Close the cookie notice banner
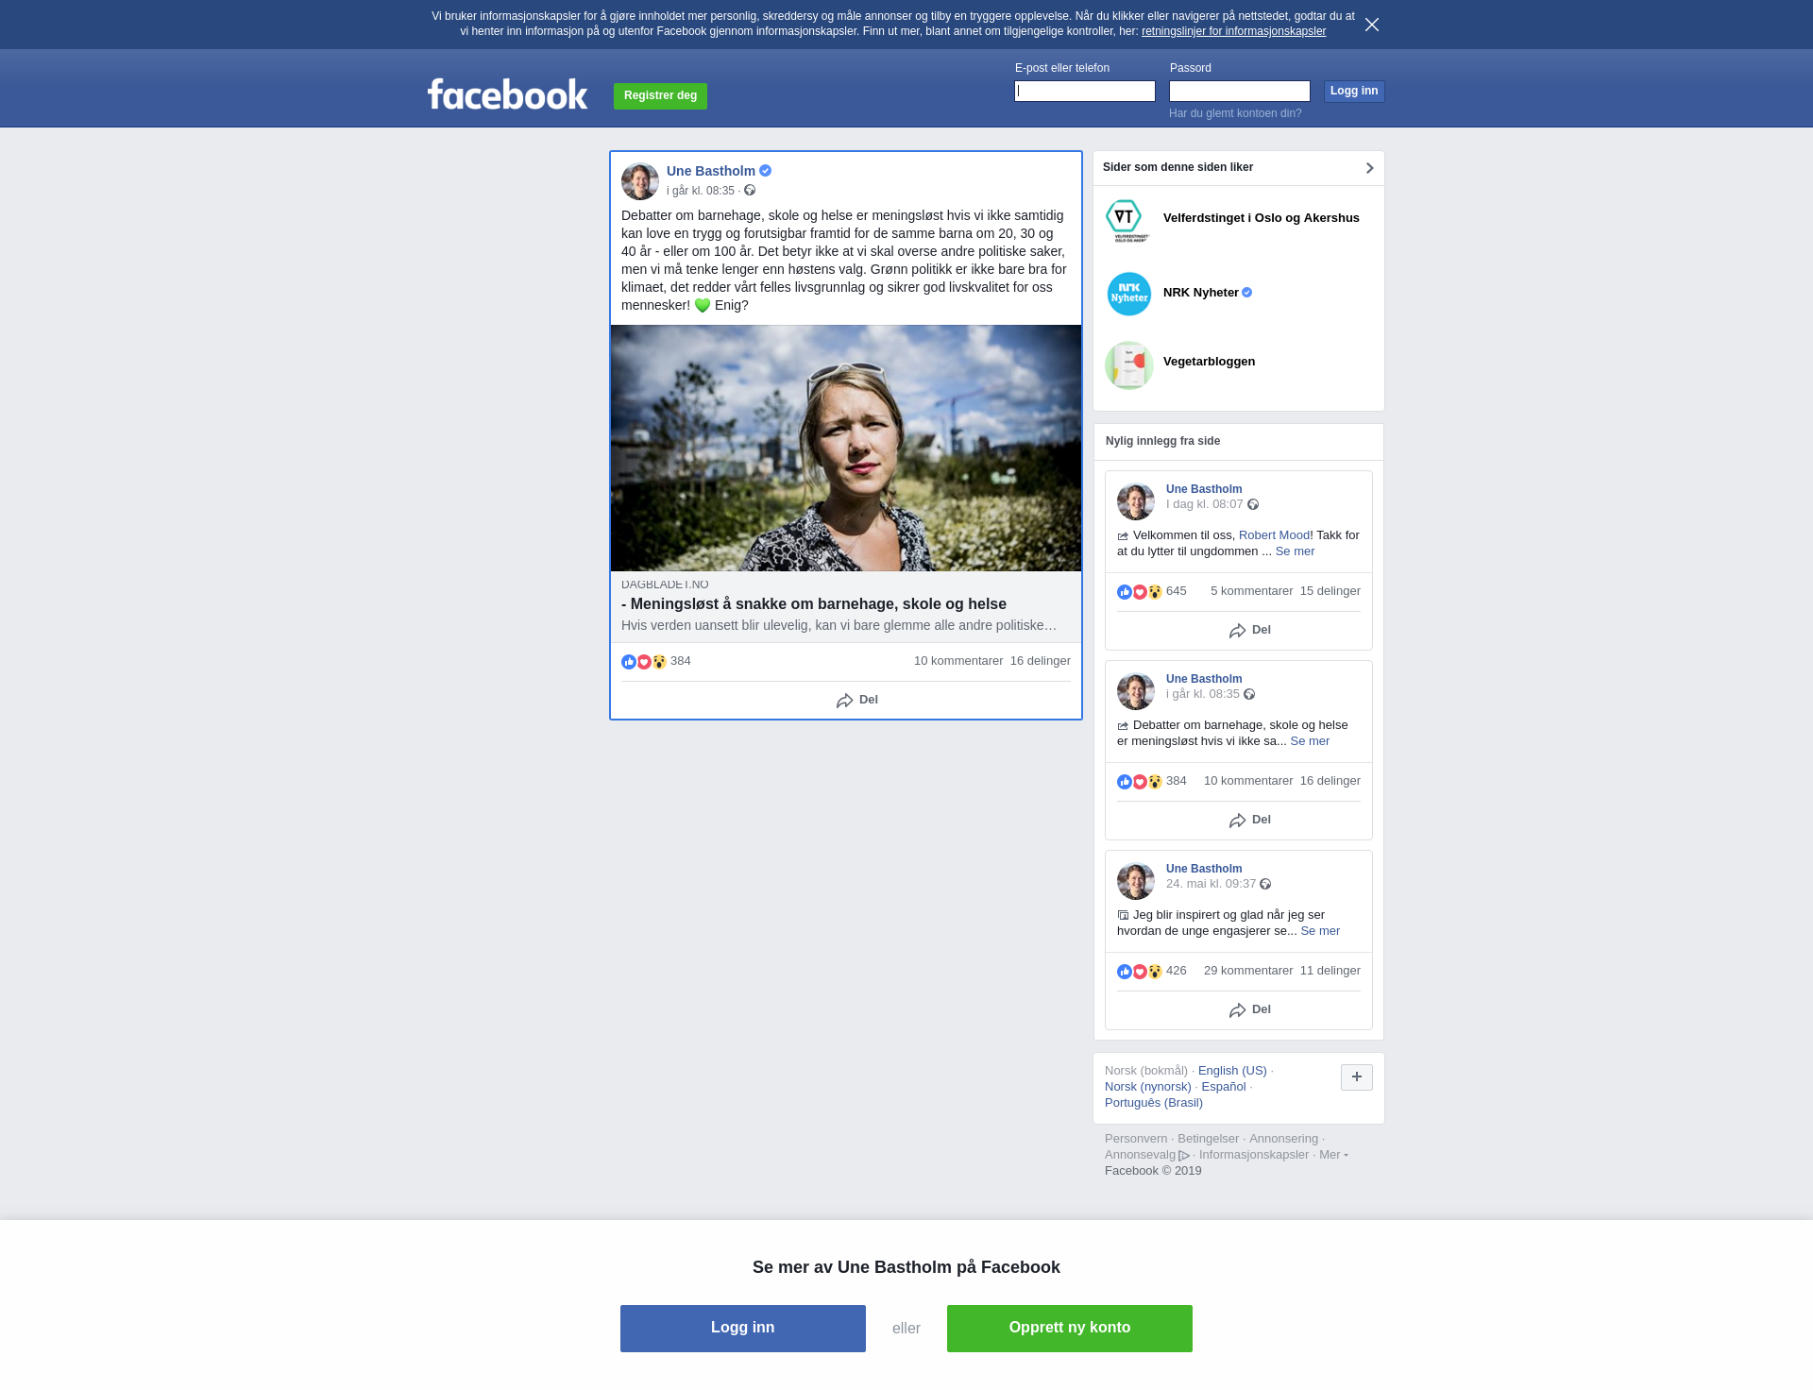Viewport: 1813px width, 1390px height. pyautogui.click(x=1372, y=25)
